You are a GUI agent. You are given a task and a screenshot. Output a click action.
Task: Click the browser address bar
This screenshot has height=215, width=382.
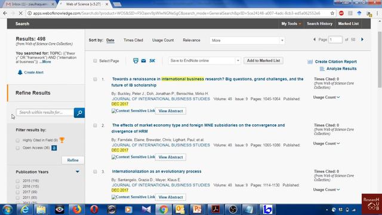[177, 13]
